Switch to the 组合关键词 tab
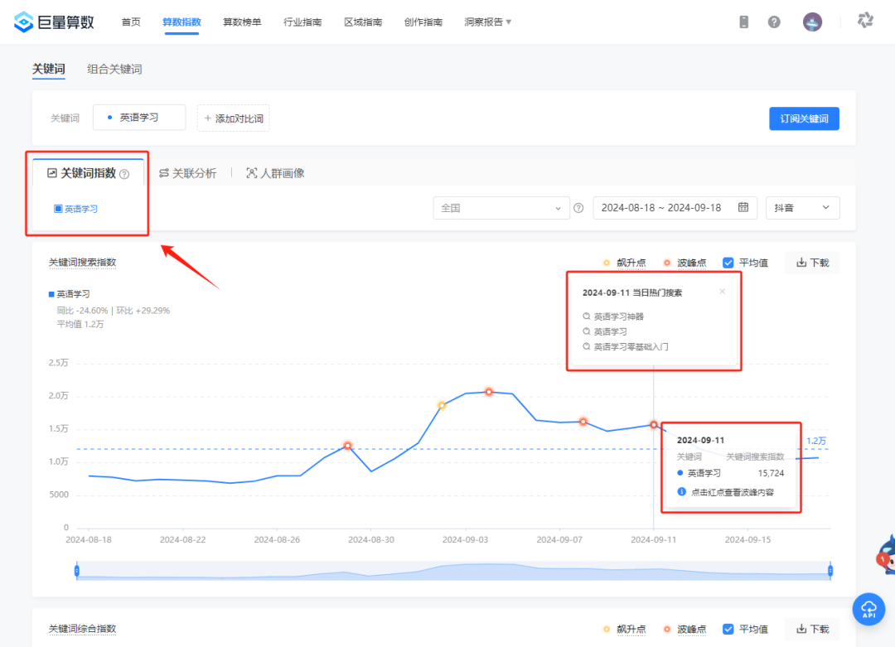895x647 pixels. pos(114,70)
